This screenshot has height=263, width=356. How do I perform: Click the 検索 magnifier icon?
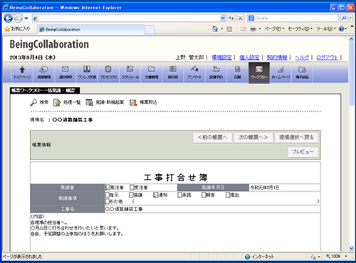[33, 103]
